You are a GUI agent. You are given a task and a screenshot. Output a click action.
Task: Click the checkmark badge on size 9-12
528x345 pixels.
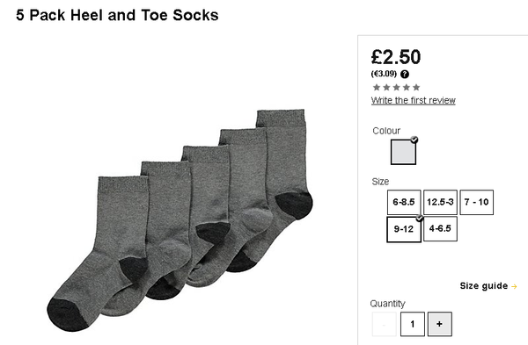[419, 219]
